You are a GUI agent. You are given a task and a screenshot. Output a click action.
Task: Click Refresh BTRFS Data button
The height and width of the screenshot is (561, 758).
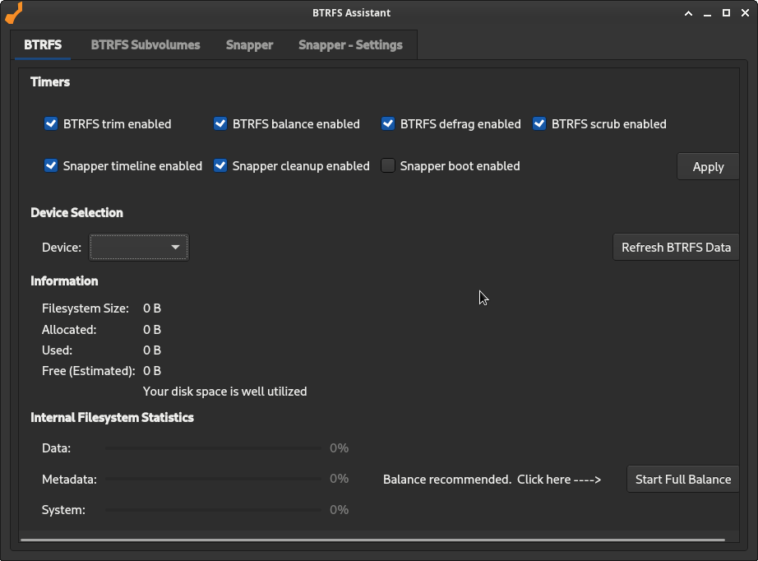coord(676,247)
